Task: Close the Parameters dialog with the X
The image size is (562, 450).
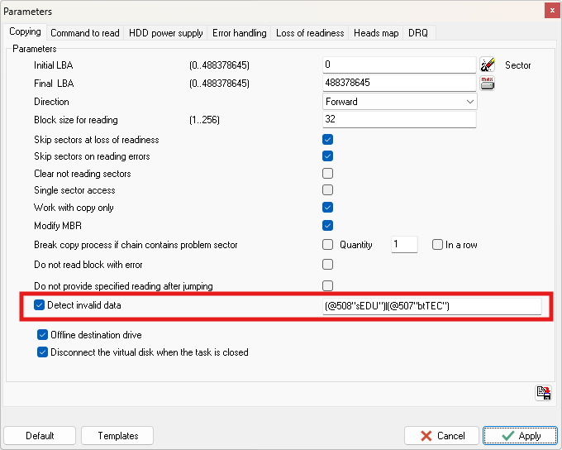Action: point(550,11)
